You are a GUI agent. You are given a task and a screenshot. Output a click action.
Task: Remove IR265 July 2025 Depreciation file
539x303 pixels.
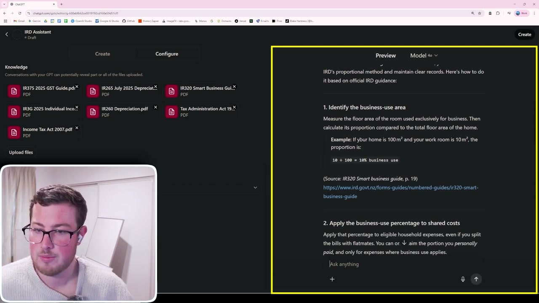pos(155,87)
